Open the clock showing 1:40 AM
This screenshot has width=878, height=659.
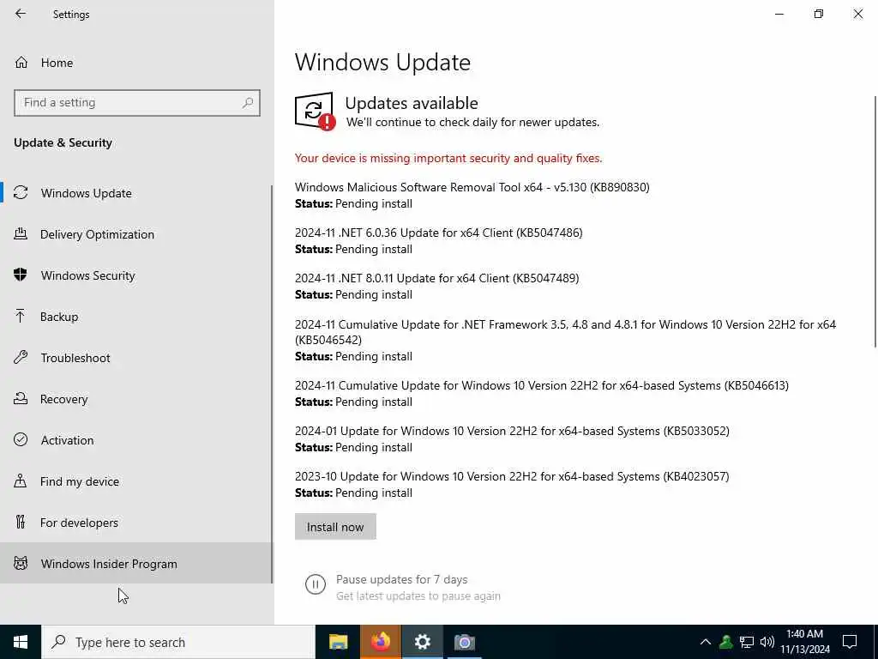coord(804,642)
